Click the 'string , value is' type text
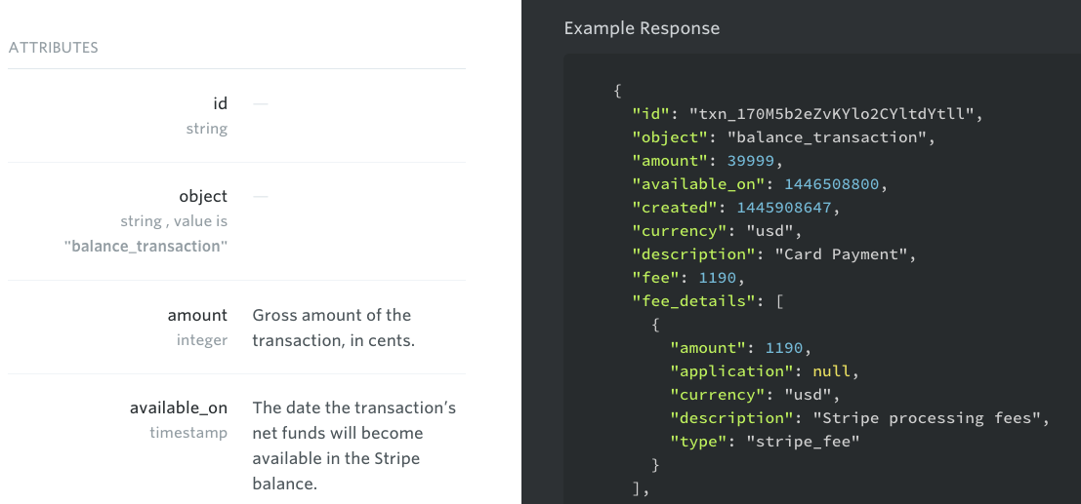Screen dimensions: 1081x504 click(174, 221)
